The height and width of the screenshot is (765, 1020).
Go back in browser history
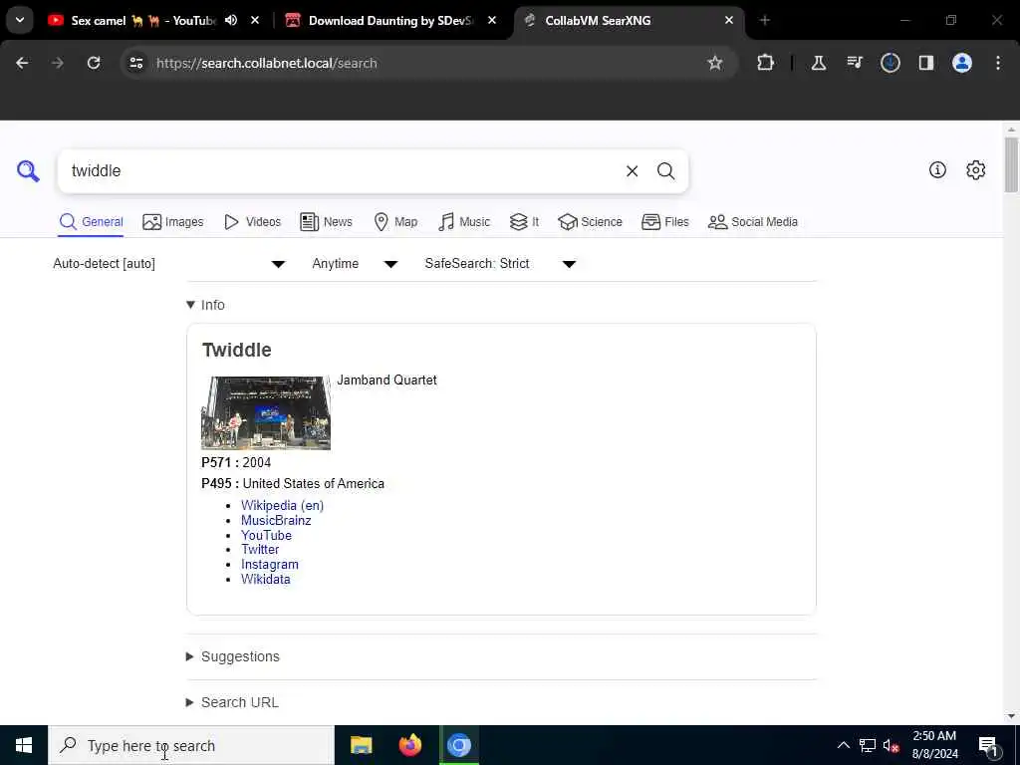(22, 63)
